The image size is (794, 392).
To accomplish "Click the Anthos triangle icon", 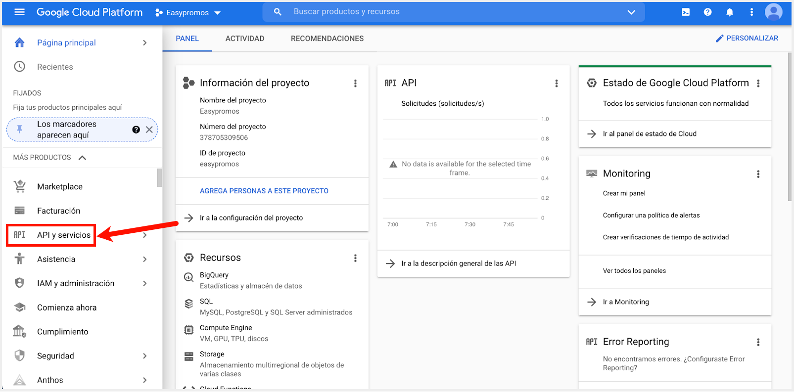I will [19, 380].
